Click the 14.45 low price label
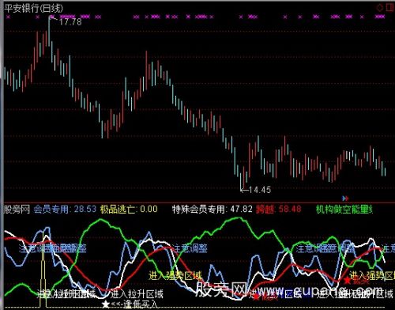 (x=260, y=190)
